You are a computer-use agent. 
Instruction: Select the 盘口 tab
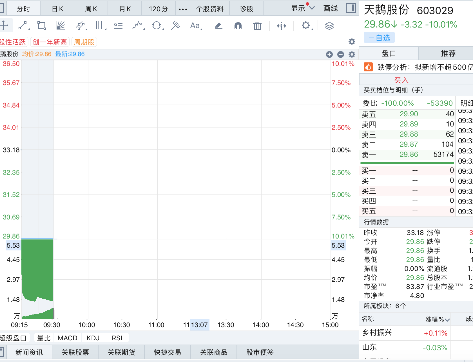(x=389, y=53)
